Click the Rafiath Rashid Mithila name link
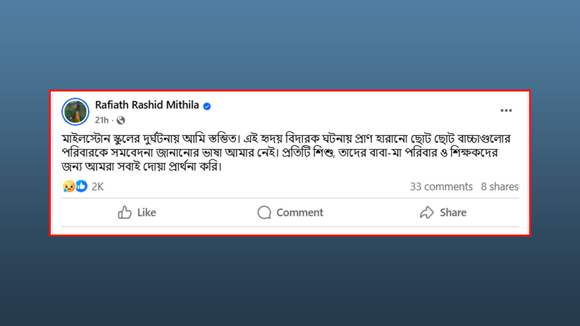580x326 pixels. pos(147,105)
